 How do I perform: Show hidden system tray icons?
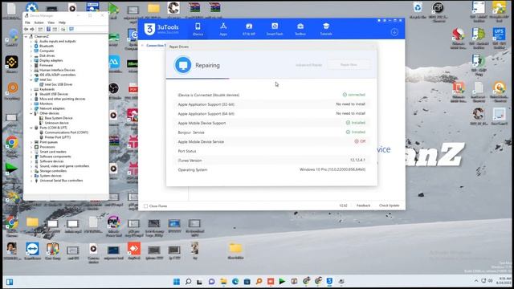(x=476, y=281)
